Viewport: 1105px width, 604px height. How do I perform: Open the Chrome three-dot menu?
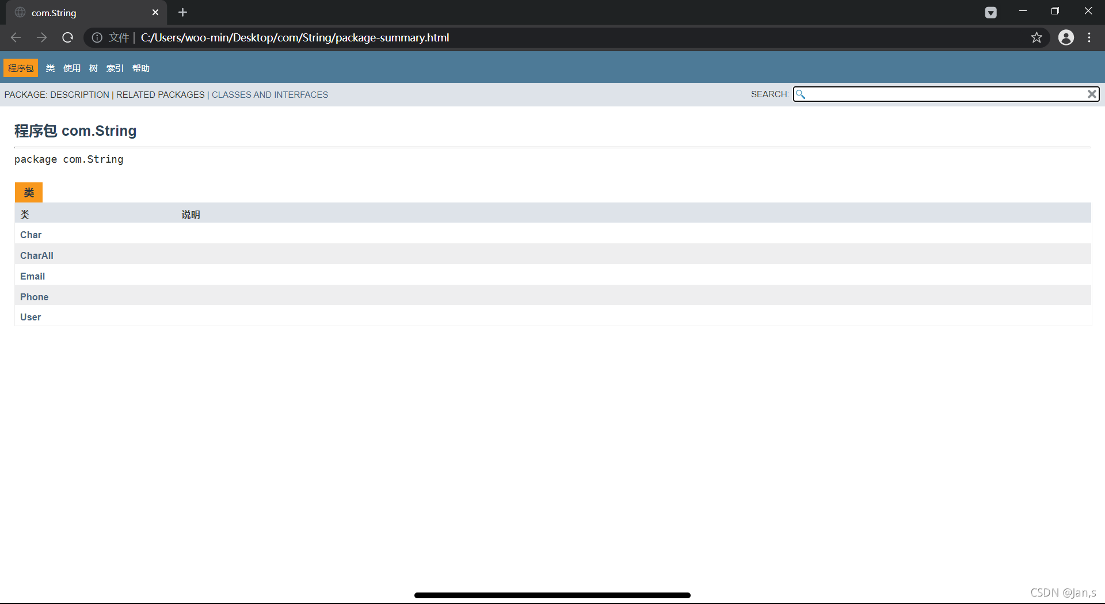[1089, 37]
